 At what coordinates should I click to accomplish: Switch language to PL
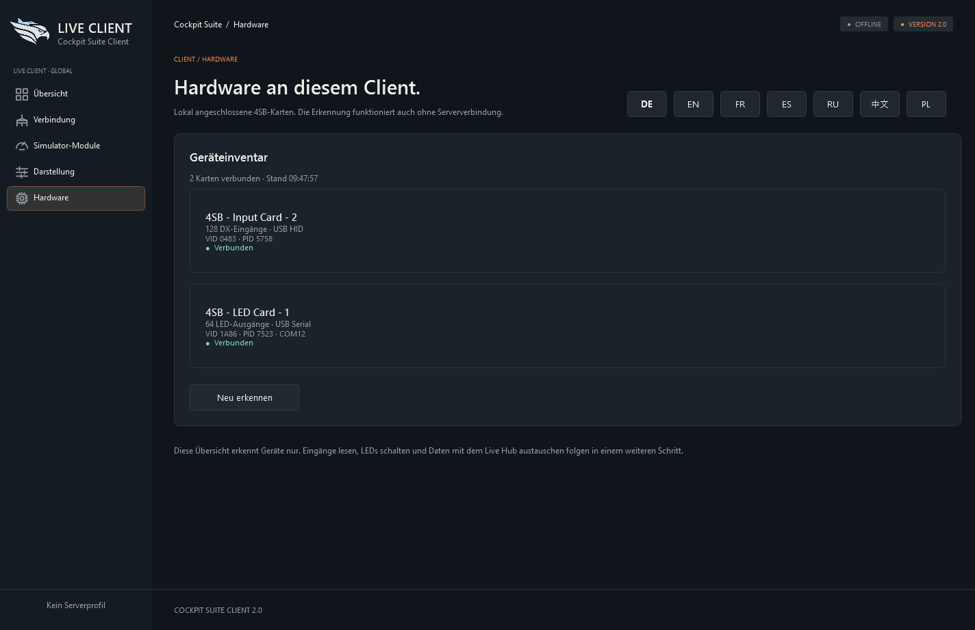926,104
